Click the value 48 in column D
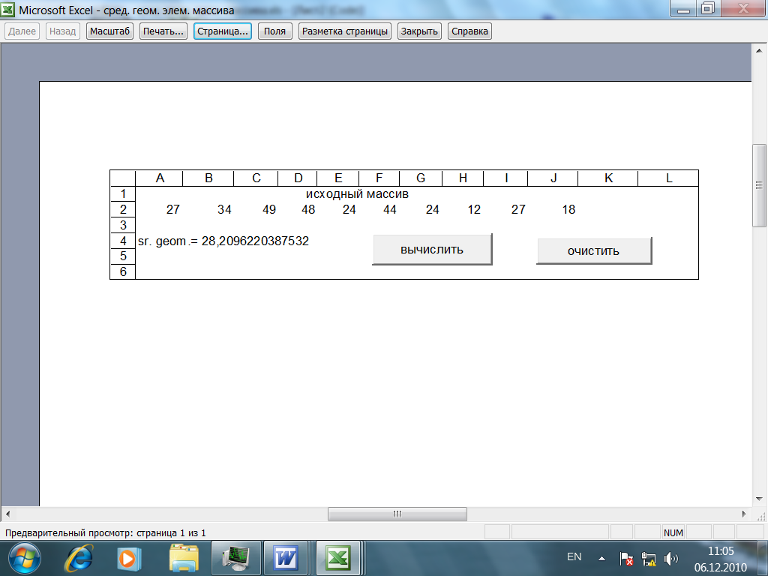This screenshot has height=576, width=768. click(308, 210)
